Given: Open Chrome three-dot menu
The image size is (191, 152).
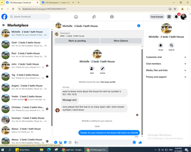Looking at the screenshot, I should (188, 9).
